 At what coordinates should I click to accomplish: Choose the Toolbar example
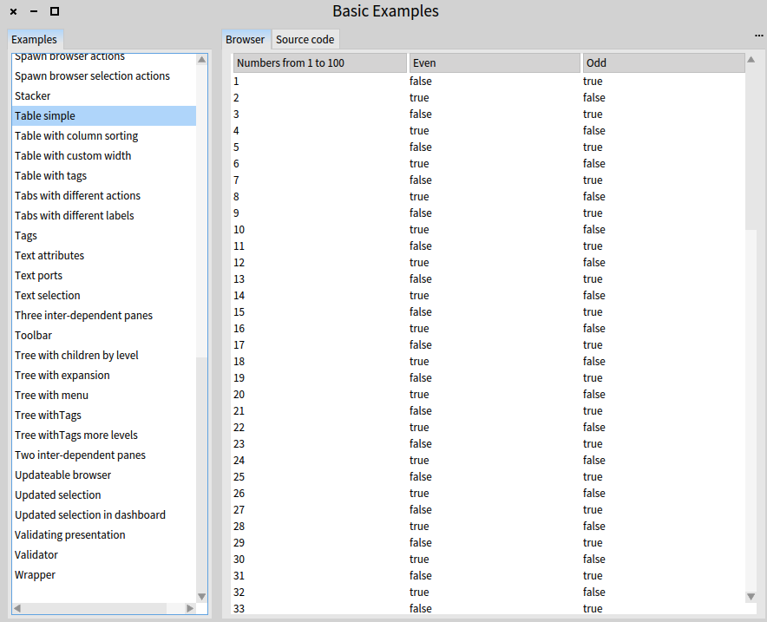(33, 335)
